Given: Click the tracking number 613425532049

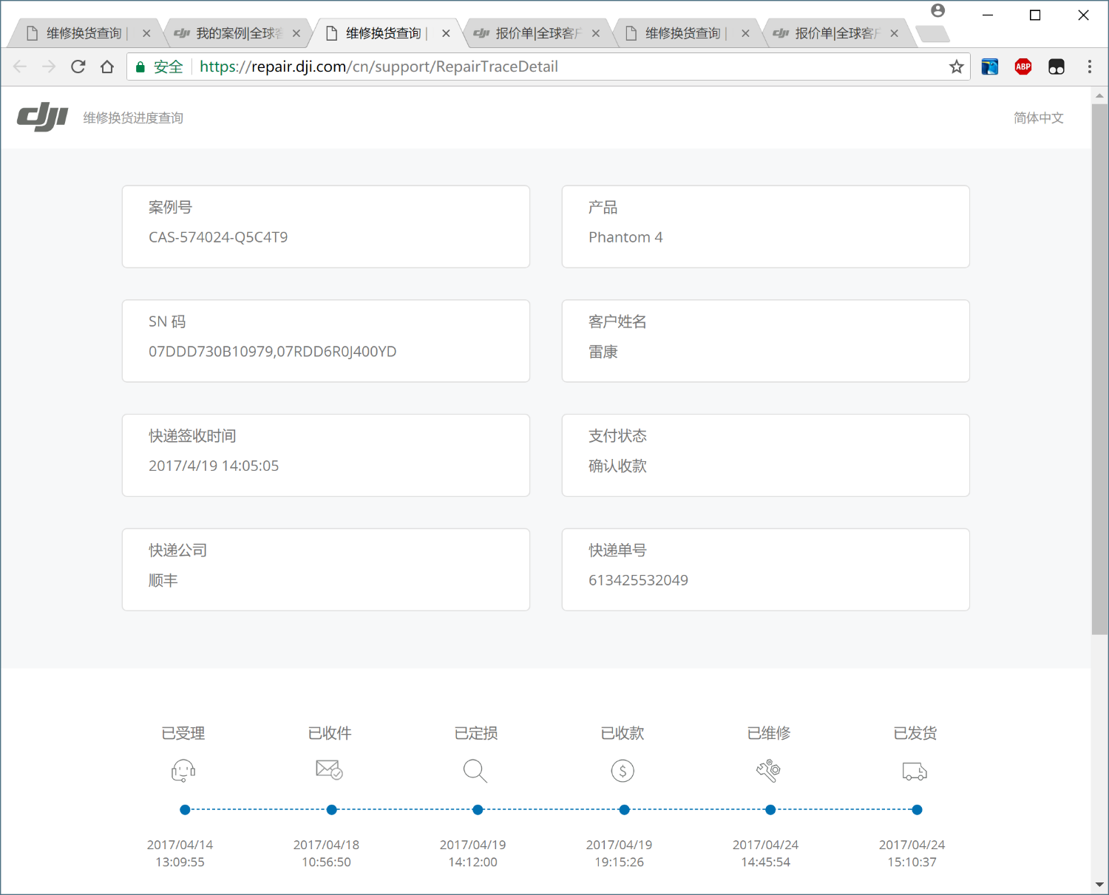Looking at the screenshot, I should tap(638, 580).
